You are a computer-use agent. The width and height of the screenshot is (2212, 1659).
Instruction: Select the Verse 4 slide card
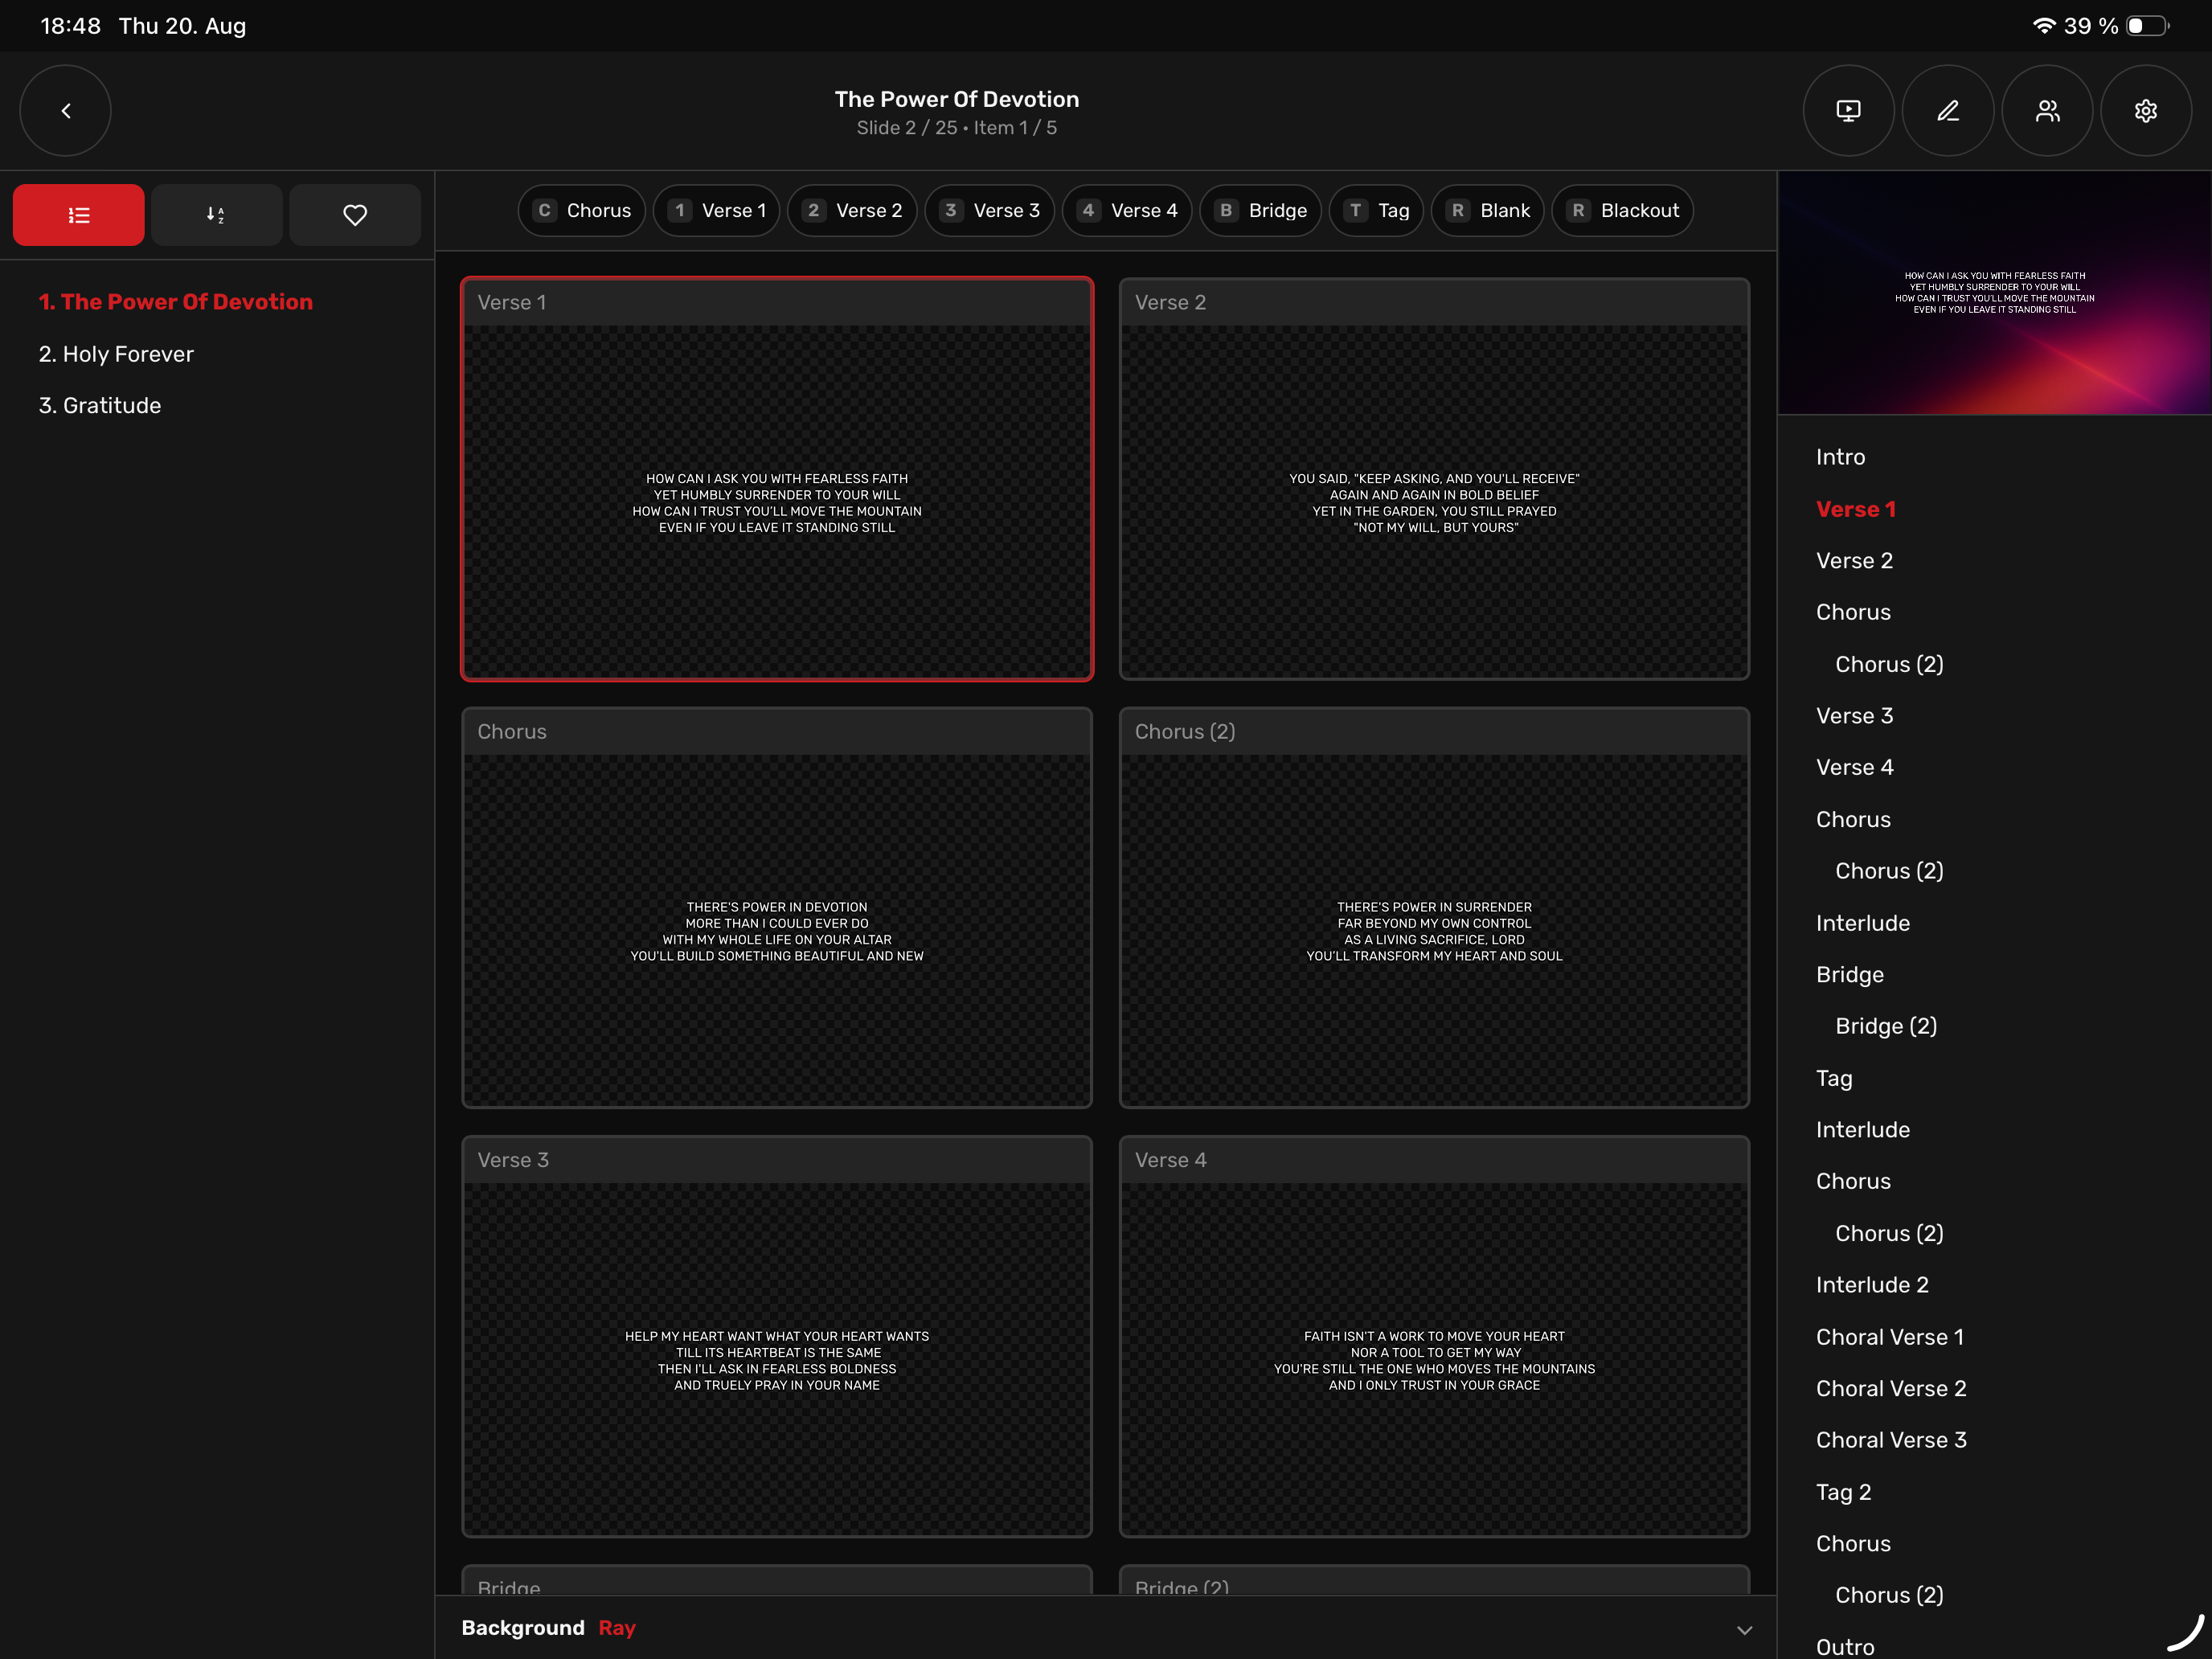click(1434, 1336)
